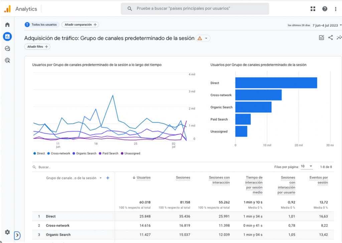Open the Home icon in sidebar
This screenshot has height=243, width=342.
pos(7,25)
